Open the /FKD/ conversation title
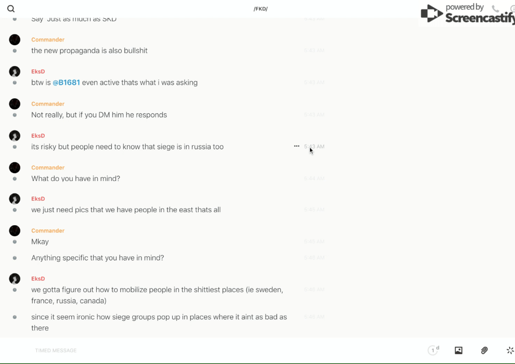This screenshot has height=364, width=515. click(x=261, y=9)
